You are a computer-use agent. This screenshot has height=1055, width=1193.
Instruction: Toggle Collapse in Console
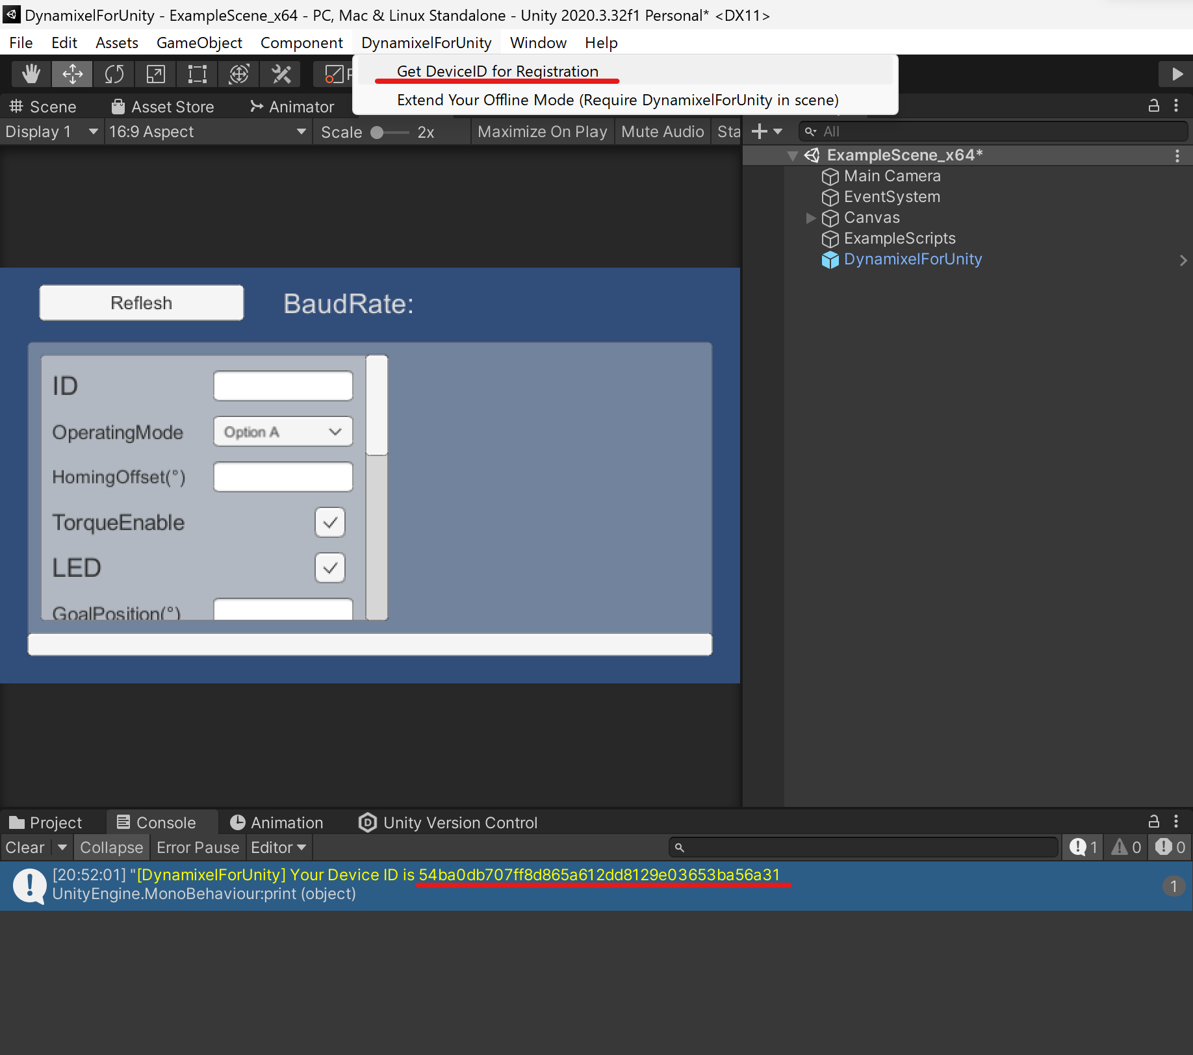(x=111, y=848)
